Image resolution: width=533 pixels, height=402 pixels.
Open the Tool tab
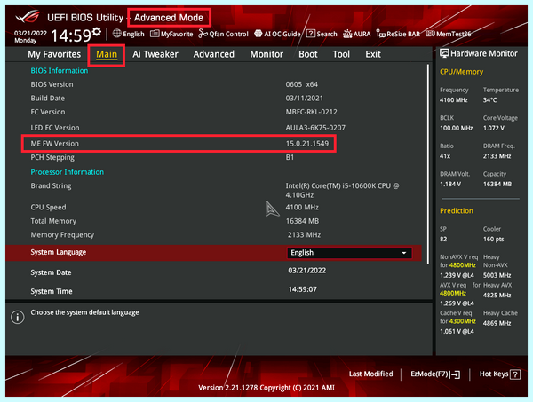tap(341, 54)
